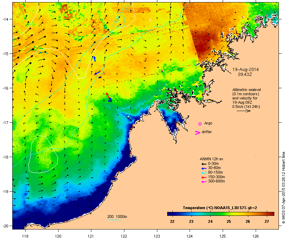Click the closed white contour near 119.5E 18S
The height and width of the screenshot is (239, 288).
tap(43, 154)
